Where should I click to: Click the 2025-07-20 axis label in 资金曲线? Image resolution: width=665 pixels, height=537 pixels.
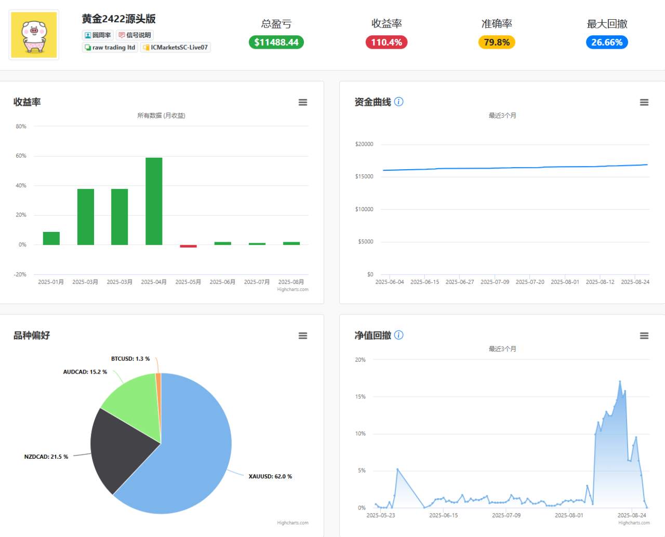(x=530, y=282)
